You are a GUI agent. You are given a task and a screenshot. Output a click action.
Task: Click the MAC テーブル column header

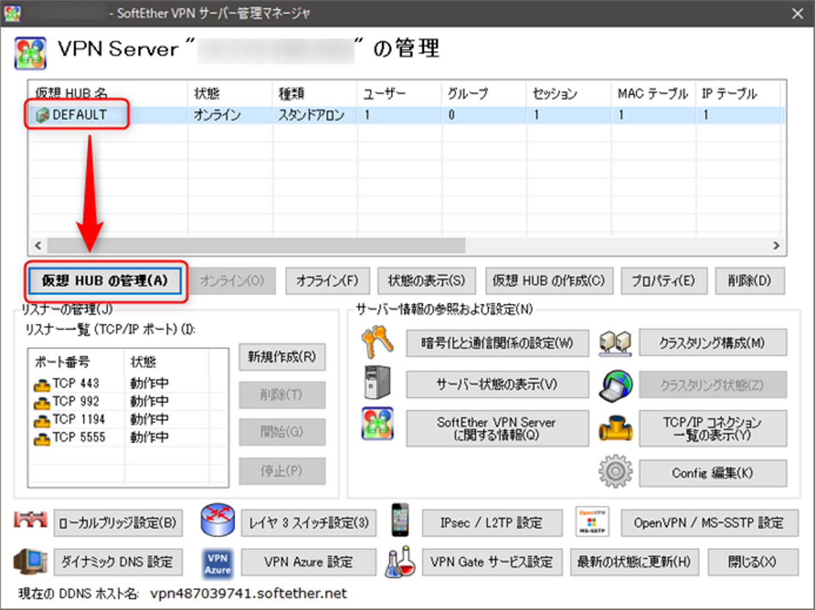coord(654,93)
